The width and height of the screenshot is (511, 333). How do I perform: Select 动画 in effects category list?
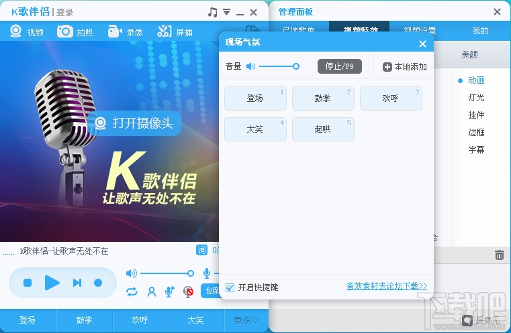point(476,80)
